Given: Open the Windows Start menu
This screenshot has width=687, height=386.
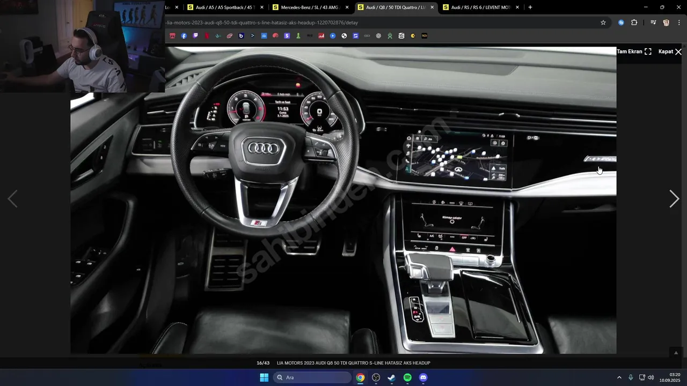Looking at the screenshot, I should pos(264,377).
